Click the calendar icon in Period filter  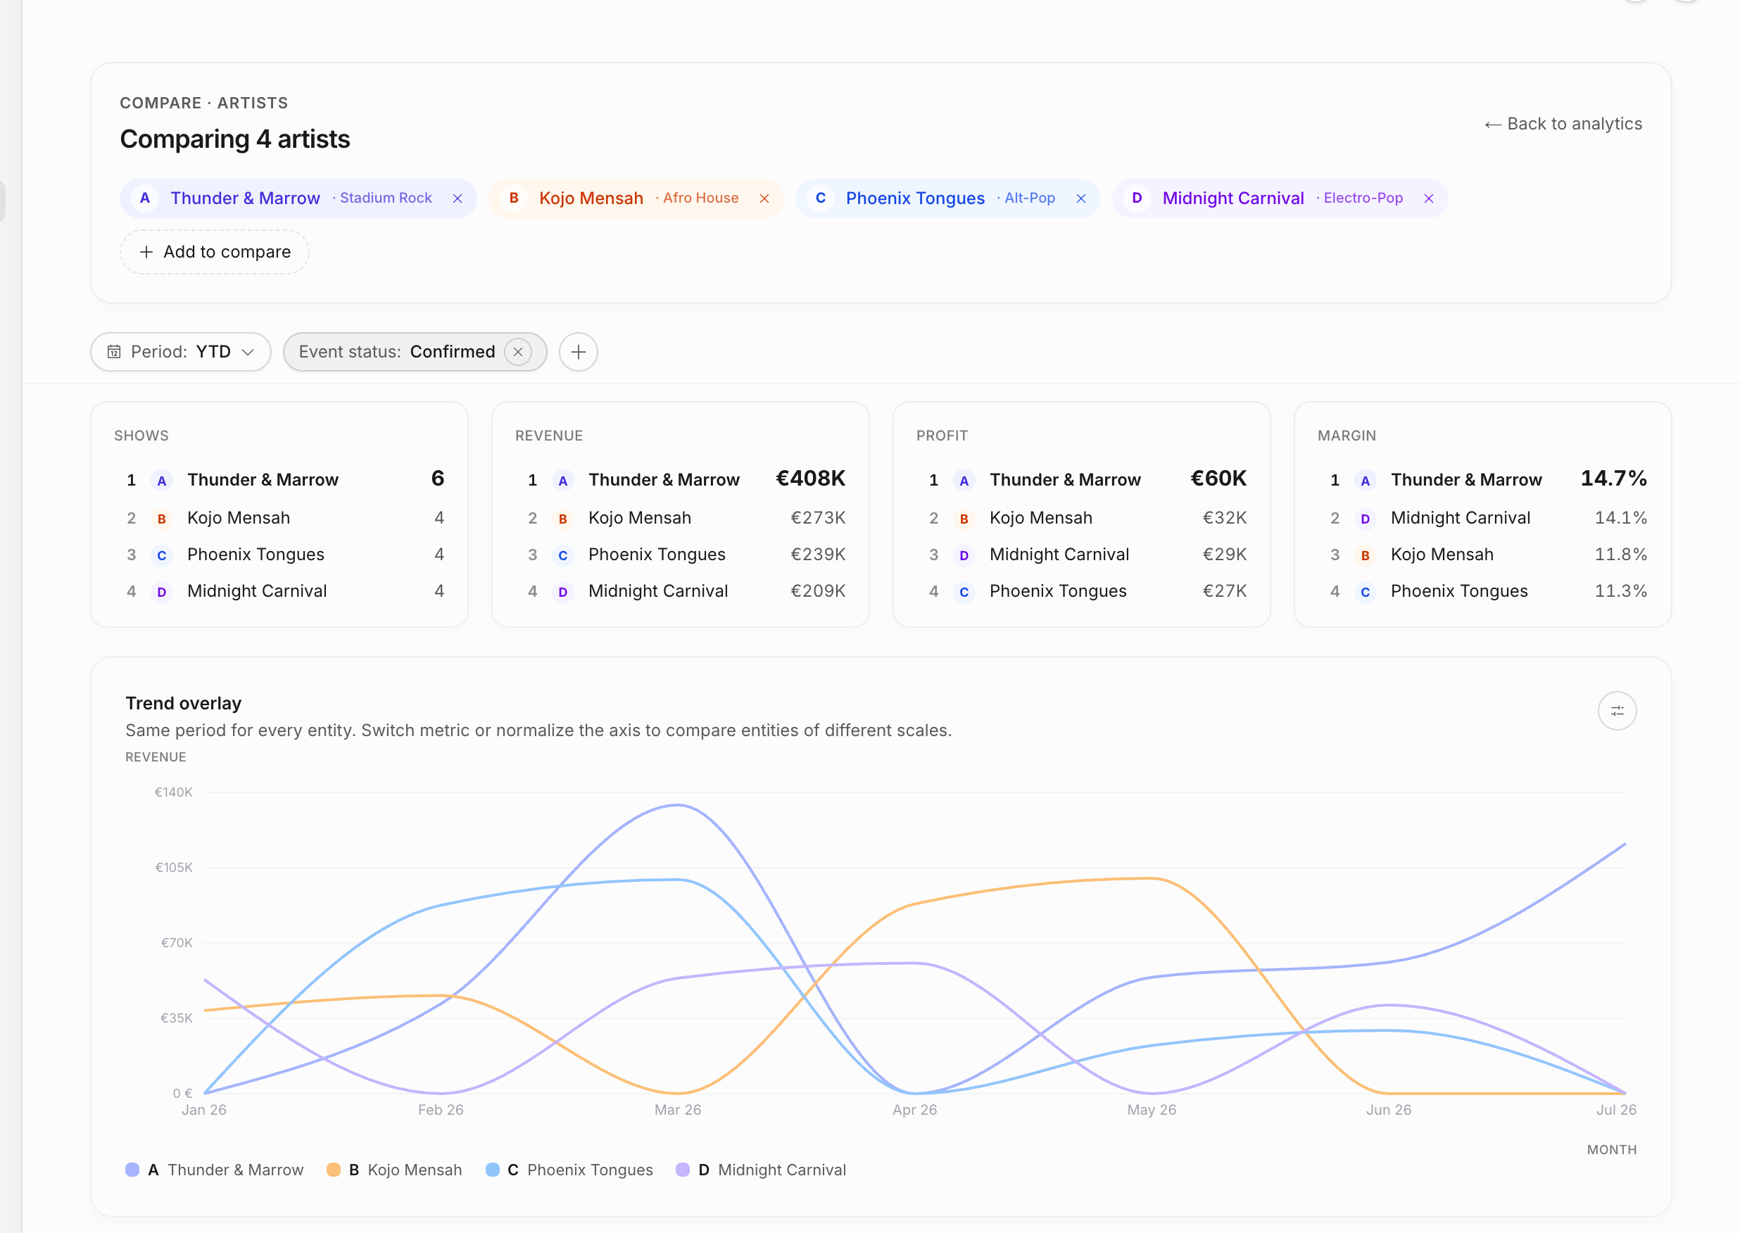coord(114,351)
